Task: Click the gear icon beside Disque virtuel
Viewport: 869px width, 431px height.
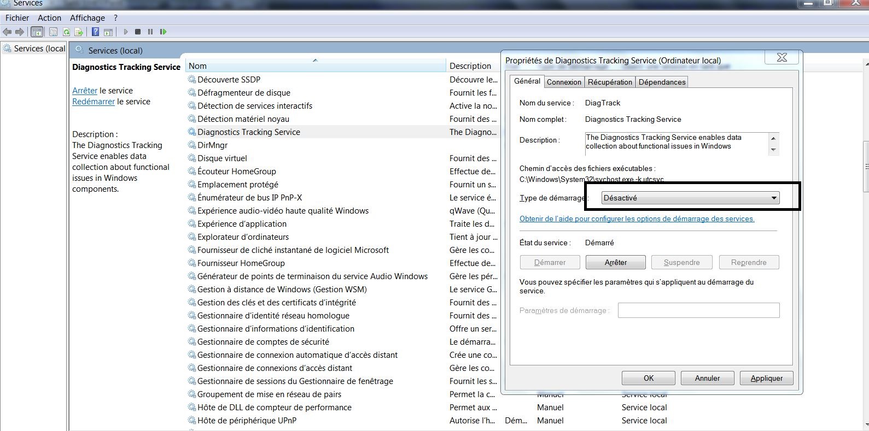Action: click(x=192, y=158)
